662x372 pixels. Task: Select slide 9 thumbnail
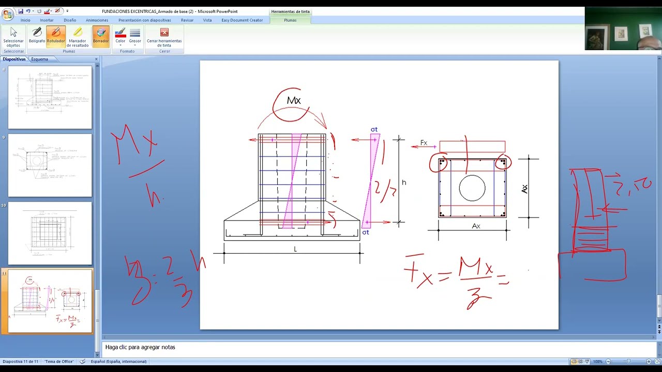(50, 165)
